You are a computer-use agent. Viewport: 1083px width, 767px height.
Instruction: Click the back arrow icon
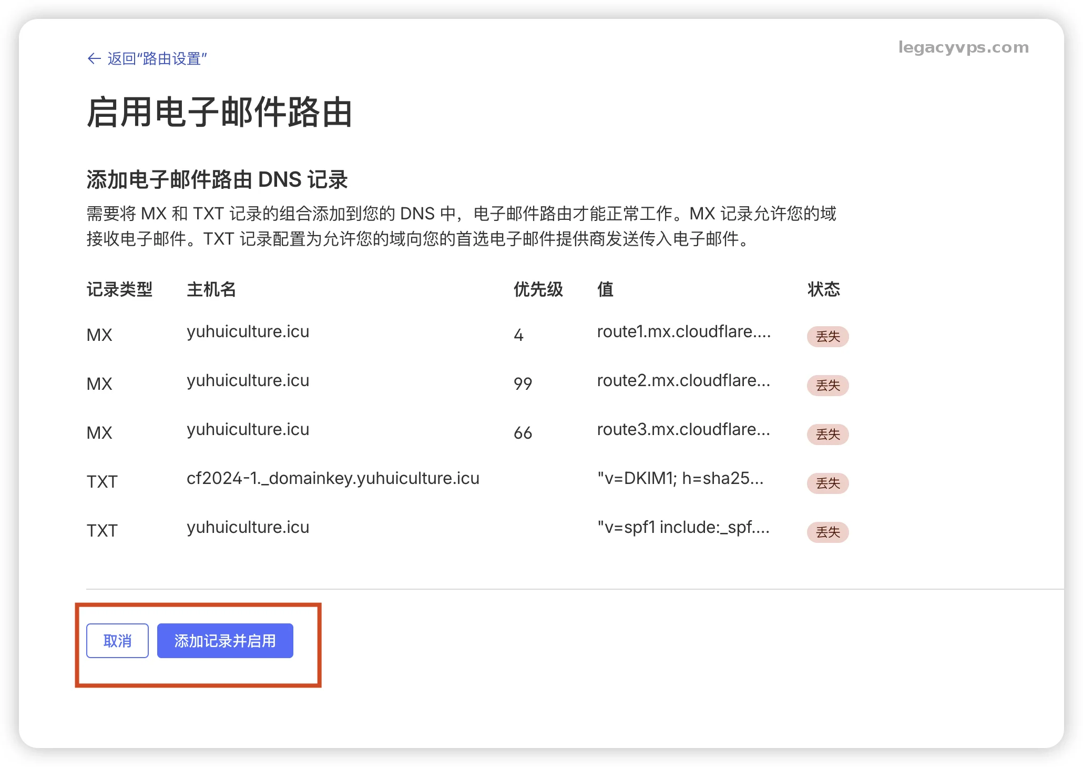click(x=94, y=58)
